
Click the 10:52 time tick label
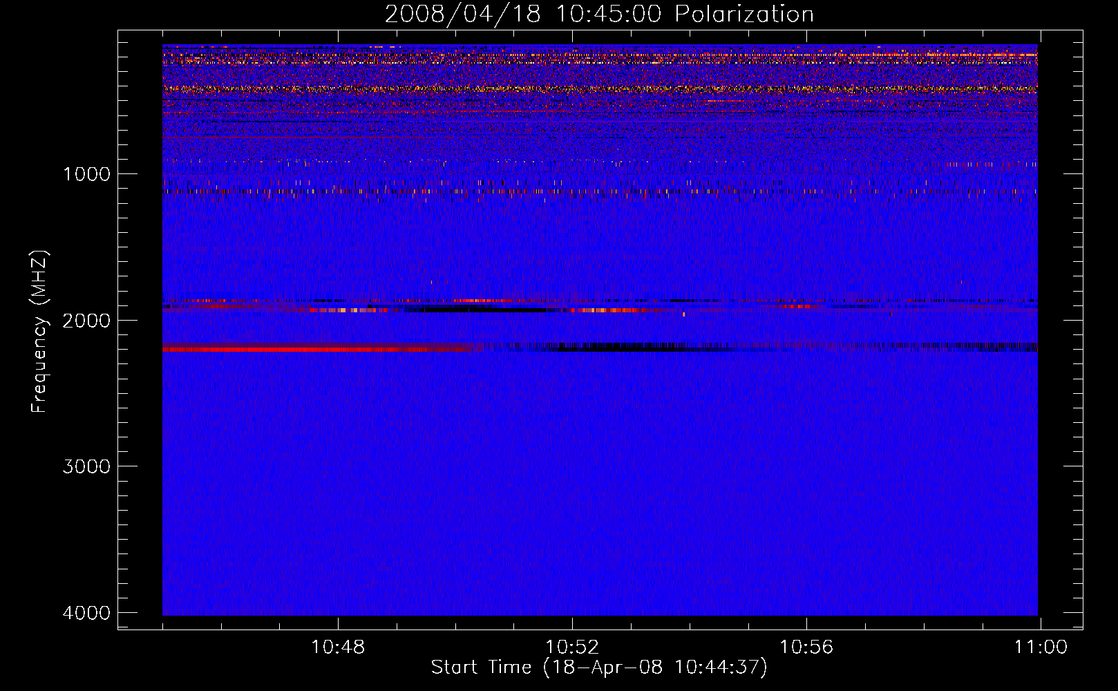click(x=572, y=647)
